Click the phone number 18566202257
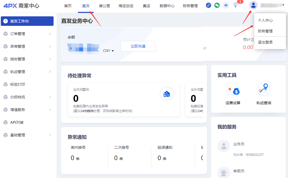This screenshot has height=178, width=288. (254, 155)
